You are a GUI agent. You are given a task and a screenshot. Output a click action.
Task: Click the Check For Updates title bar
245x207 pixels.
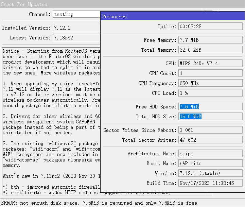click(51, 4)
